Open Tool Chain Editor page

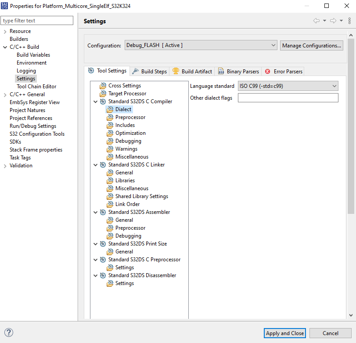(36, 87)
